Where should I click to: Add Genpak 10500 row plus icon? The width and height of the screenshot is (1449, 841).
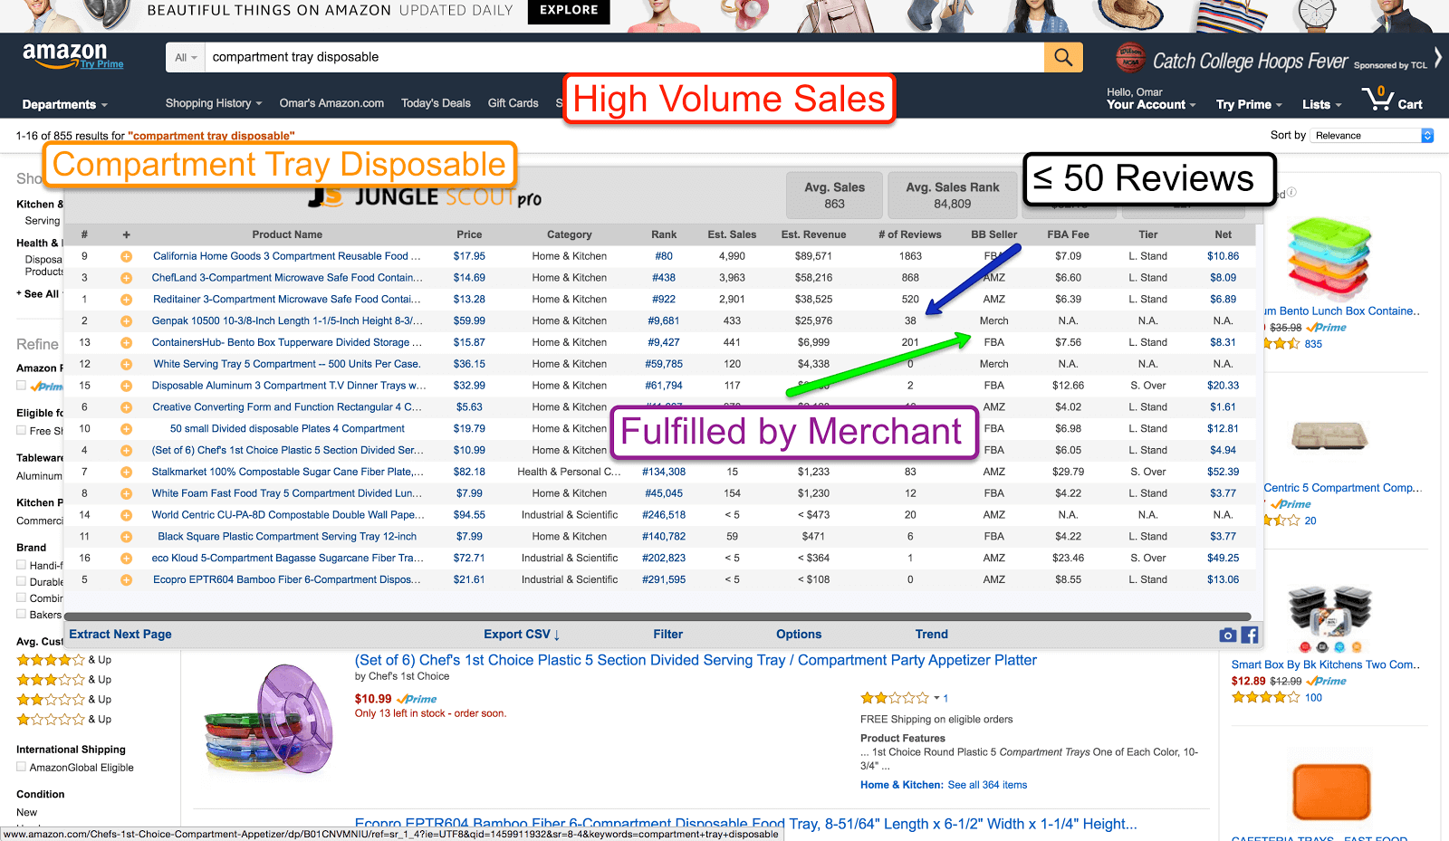tap(126, 321)
